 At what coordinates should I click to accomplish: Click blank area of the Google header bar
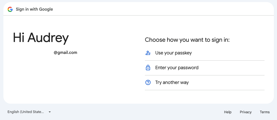[x=159, y=9]
